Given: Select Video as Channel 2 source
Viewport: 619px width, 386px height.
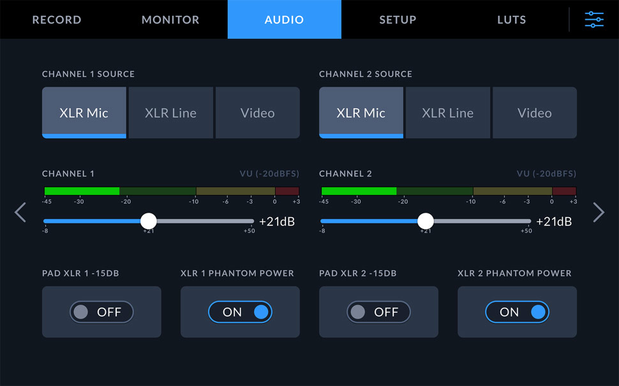Looking at the screenshot, I should (x=534, y=112).
